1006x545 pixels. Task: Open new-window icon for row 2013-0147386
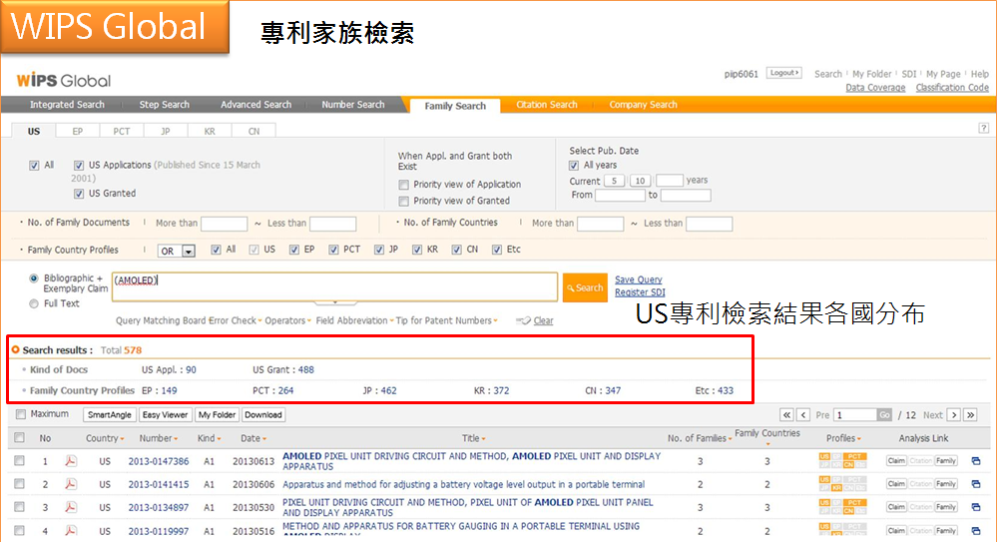point(976,461)
